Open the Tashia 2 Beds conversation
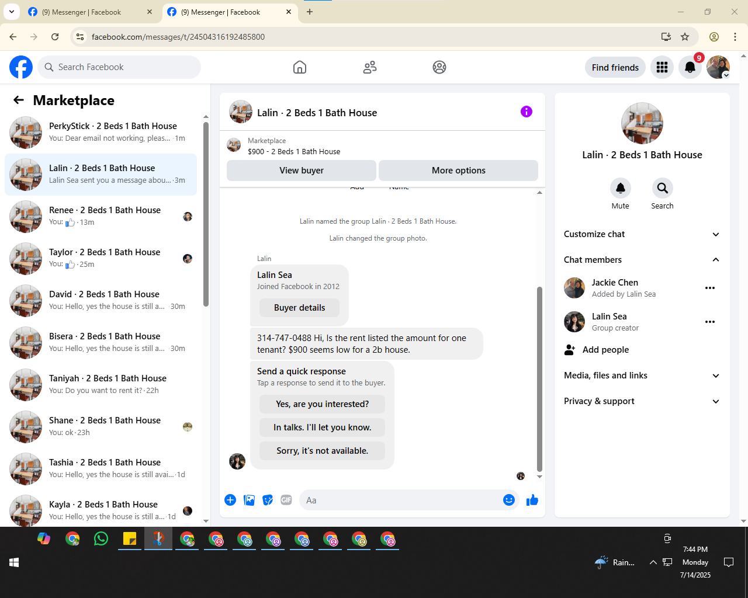Image resolution: width=748 pixels, height=598 pixels. coord(101,469)
